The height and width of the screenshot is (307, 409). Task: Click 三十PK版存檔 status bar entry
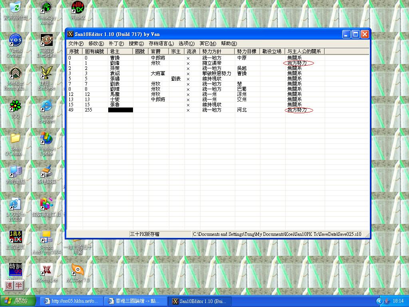click(161, 234)
